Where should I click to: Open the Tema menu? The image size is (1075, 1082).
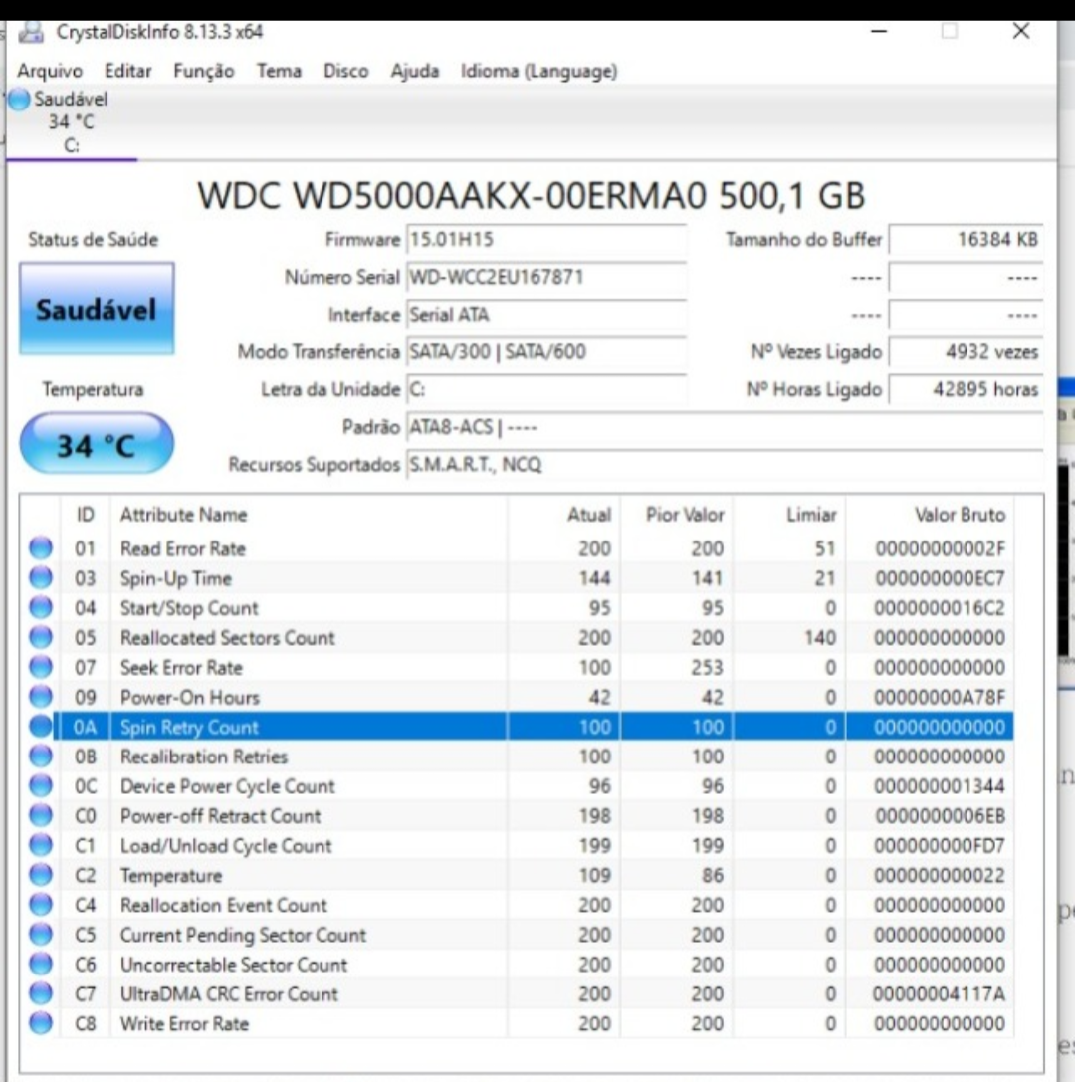(279, 71)
